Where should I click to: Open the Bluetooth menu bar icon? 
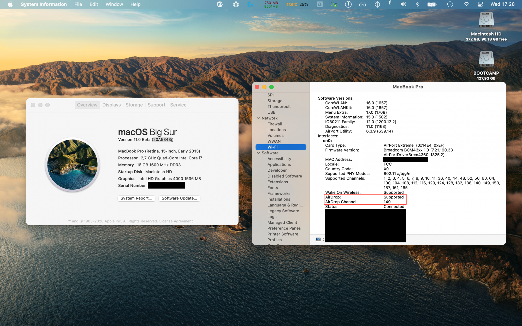(417, 4)
